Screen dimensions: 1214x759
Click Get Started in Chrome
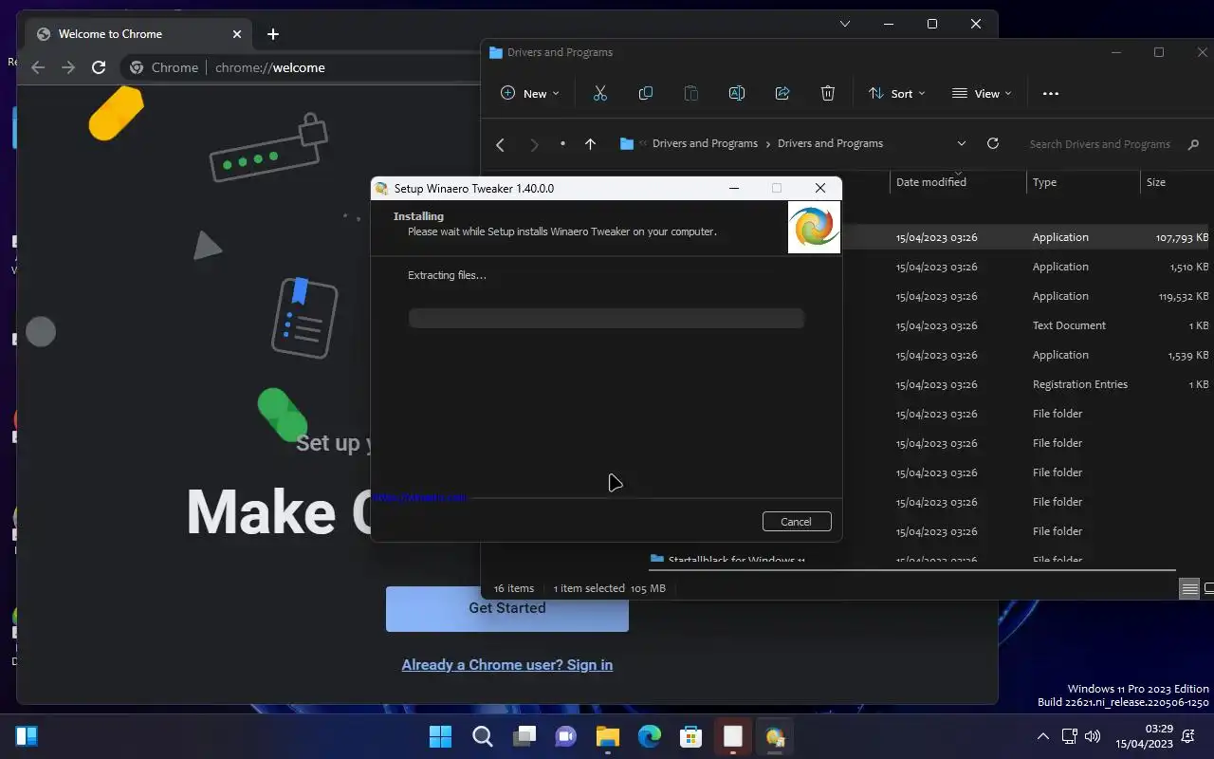coord(506,608)
